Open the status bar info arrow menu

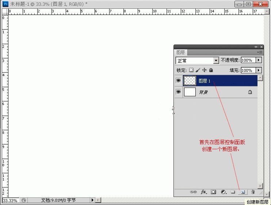point(92,200)
